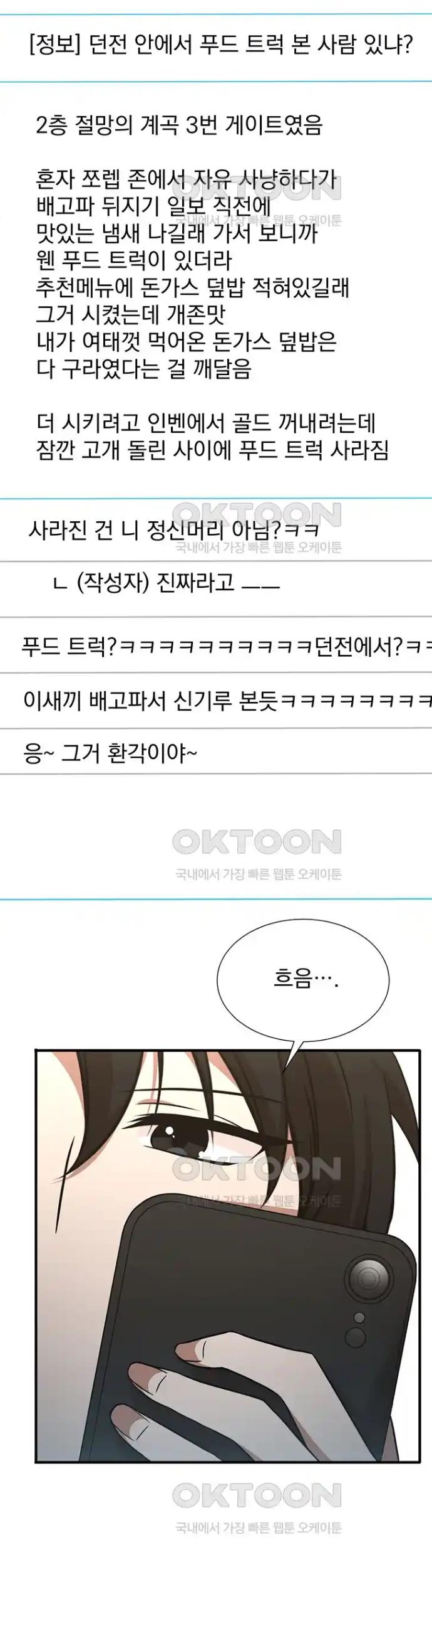Open the post title about 푸드 트럭 in dungeon
The image size is (432, 1631).
pos(221,46)
